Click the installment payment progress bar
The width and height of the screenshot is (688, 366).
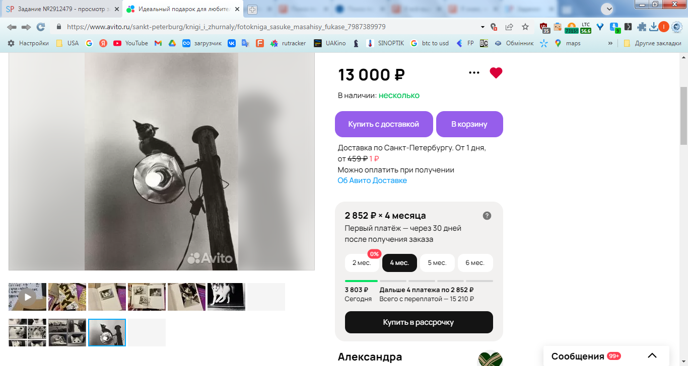(x=419, y=281)
